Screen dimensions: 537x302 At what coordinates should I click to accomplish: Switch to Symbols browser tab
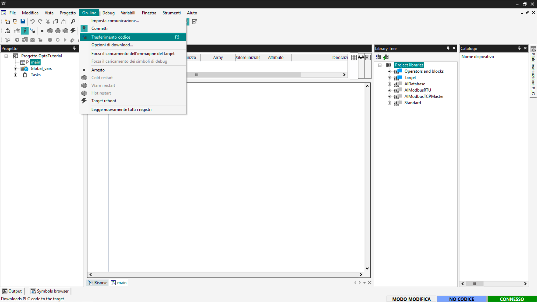tap(50, 291)
